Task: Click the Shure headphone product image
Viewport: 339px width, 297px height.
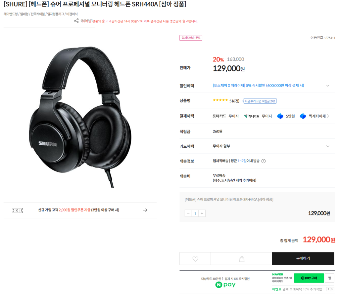Action: click(80, 117)
